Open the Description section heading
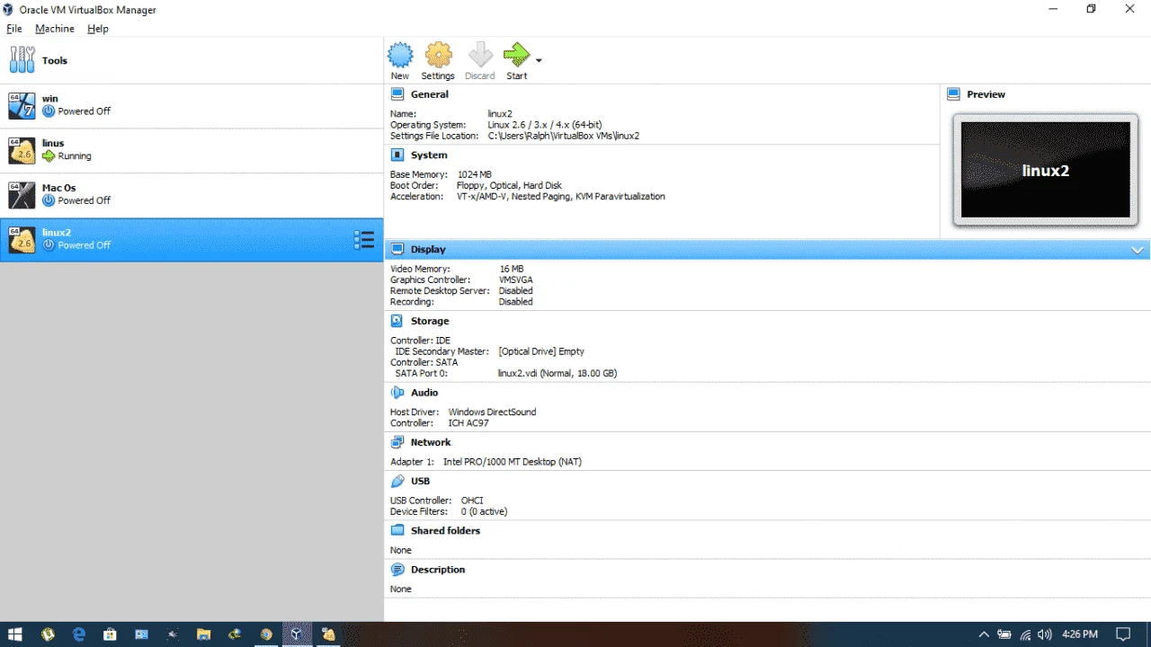The height and width of the screenshot is (647, 1151). click(x=438, y=570)
